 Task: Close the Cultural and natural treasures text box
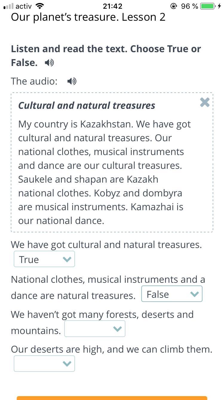pos(205,102)
